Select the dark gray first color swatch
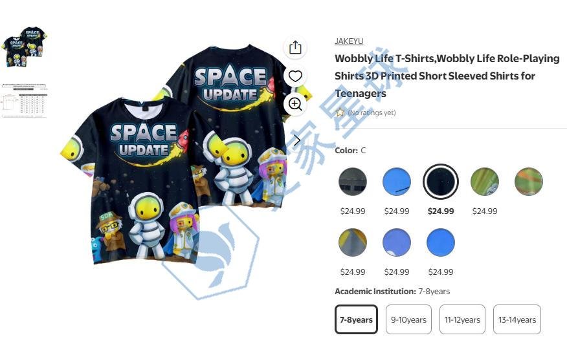The height and width of the screenshot is (353, 567). point(353,182)
